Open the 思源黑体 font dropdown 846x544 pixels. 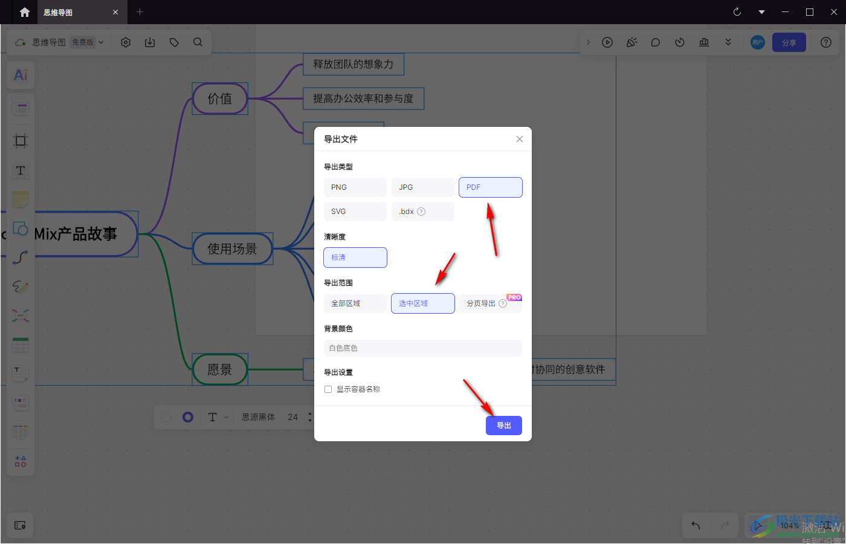click(259, 417)
